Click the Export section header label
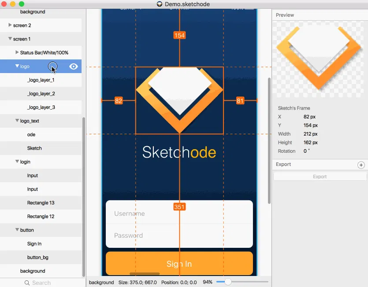 point(283,164)
